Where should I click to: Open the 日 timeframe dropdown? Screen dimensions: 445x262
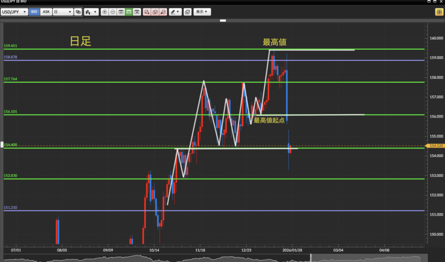(63, 12)
